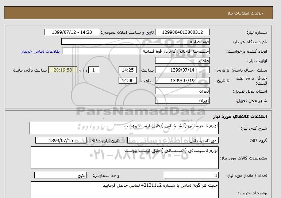Select the need number field 1299004813000312

point(182,32)
